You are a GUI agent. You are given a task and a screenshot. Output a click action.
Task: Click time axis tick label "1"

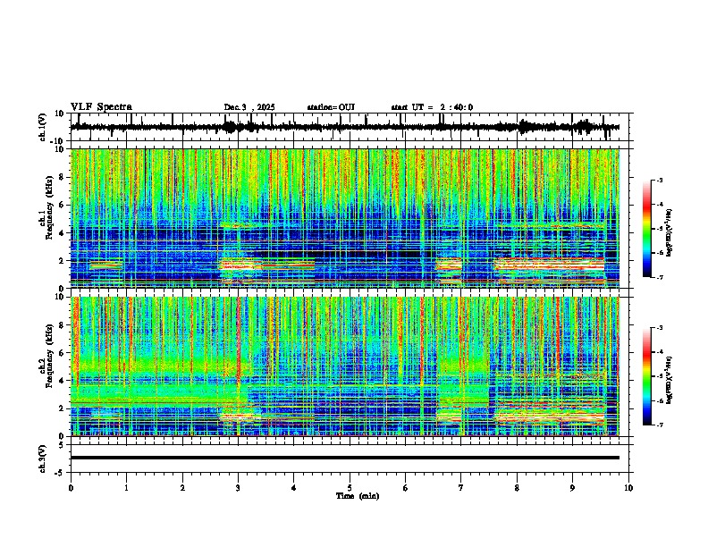126,488
